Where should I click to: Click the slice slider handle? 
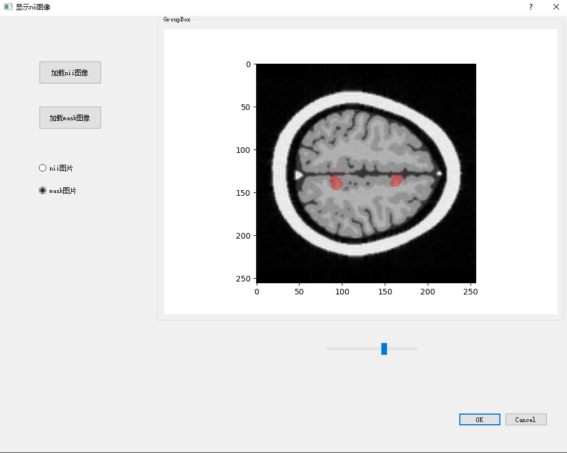click(x=384, y=349)
